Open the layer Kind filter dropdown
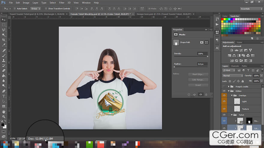 [229, 70]
